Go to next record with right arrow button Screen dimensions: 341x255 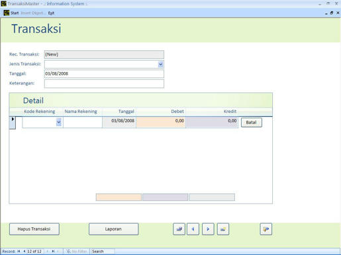click(x=208, y=229)
